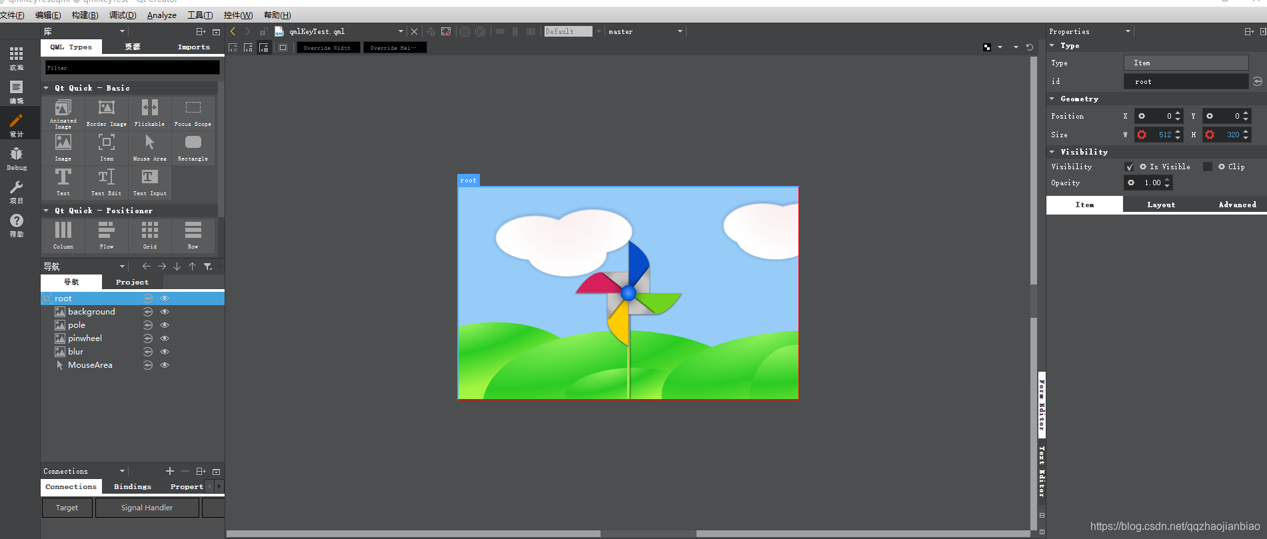Reset the form editor view icon
The width and height of the screenshot is (1267, 539).
pyautogui.click(x=1030, y=47)
